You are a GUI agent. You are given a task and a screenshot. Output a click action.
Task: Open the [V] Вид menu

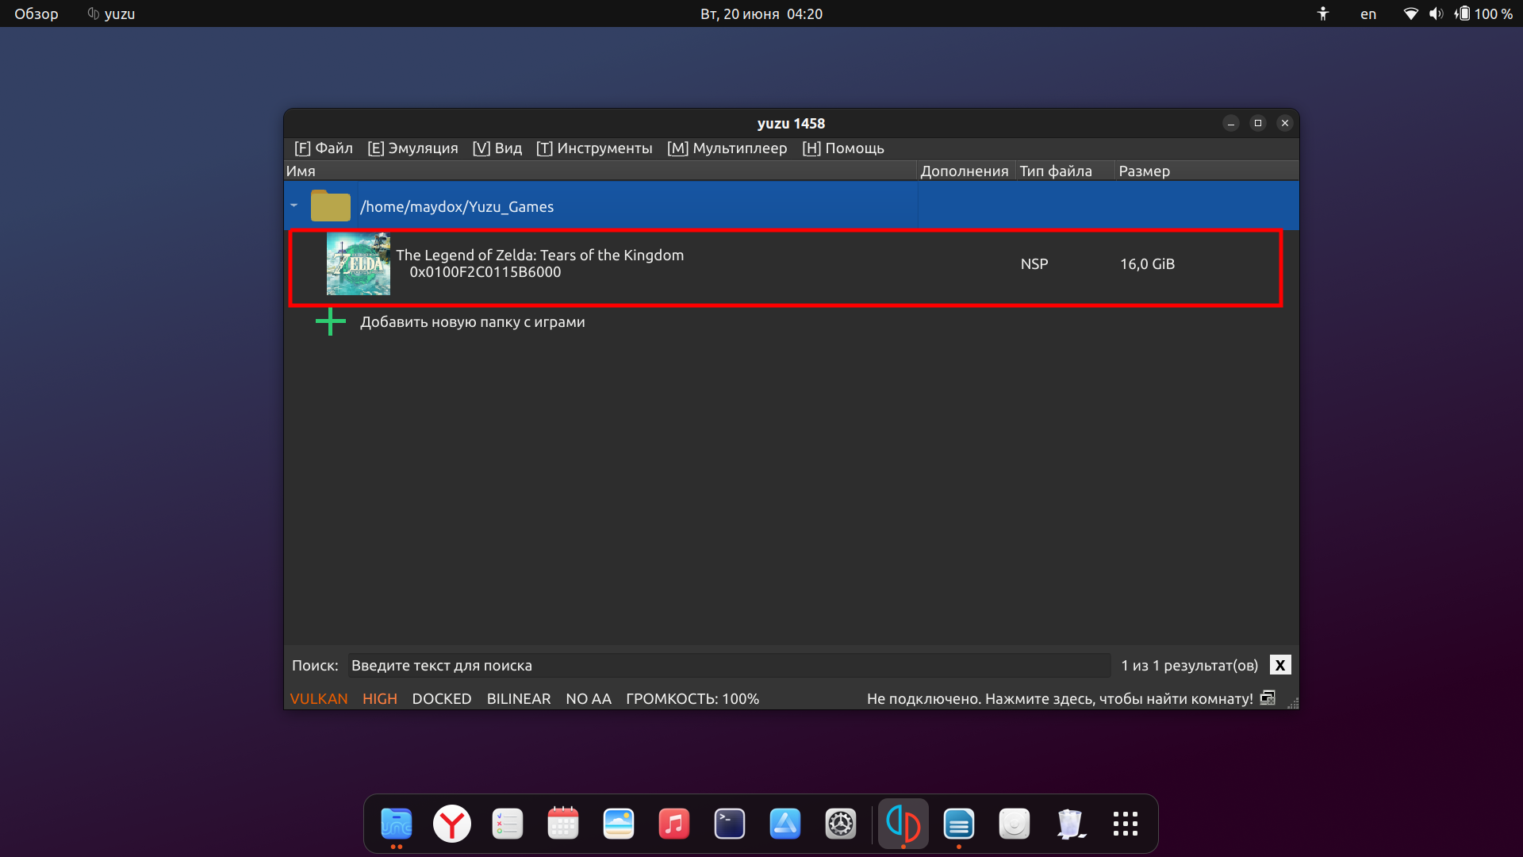497,148
